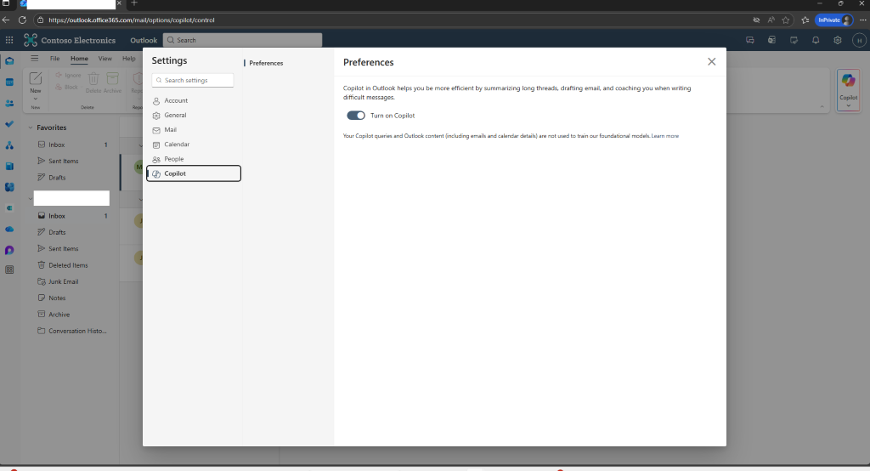The image size is (870, 471).
Task: Collapse the ribbon with chevron arrow
Action: pyautogui.click(x=822, y=106)
